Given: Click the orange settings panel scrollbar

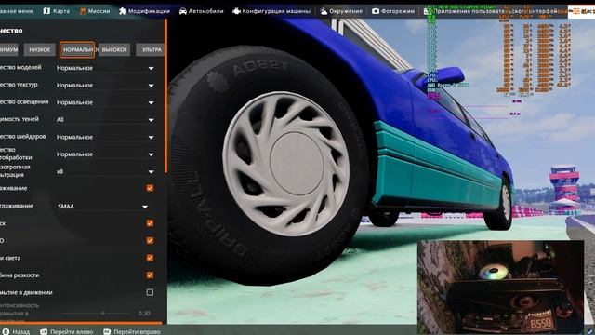Looking at the screenshot, I should pyautogui.click(x=165, y=96).
